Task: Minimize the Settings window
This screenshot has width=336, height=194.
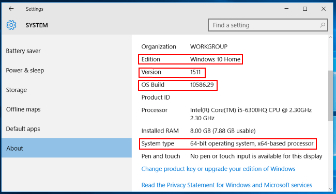Action: pyautogui.click(x=286, y=9)
